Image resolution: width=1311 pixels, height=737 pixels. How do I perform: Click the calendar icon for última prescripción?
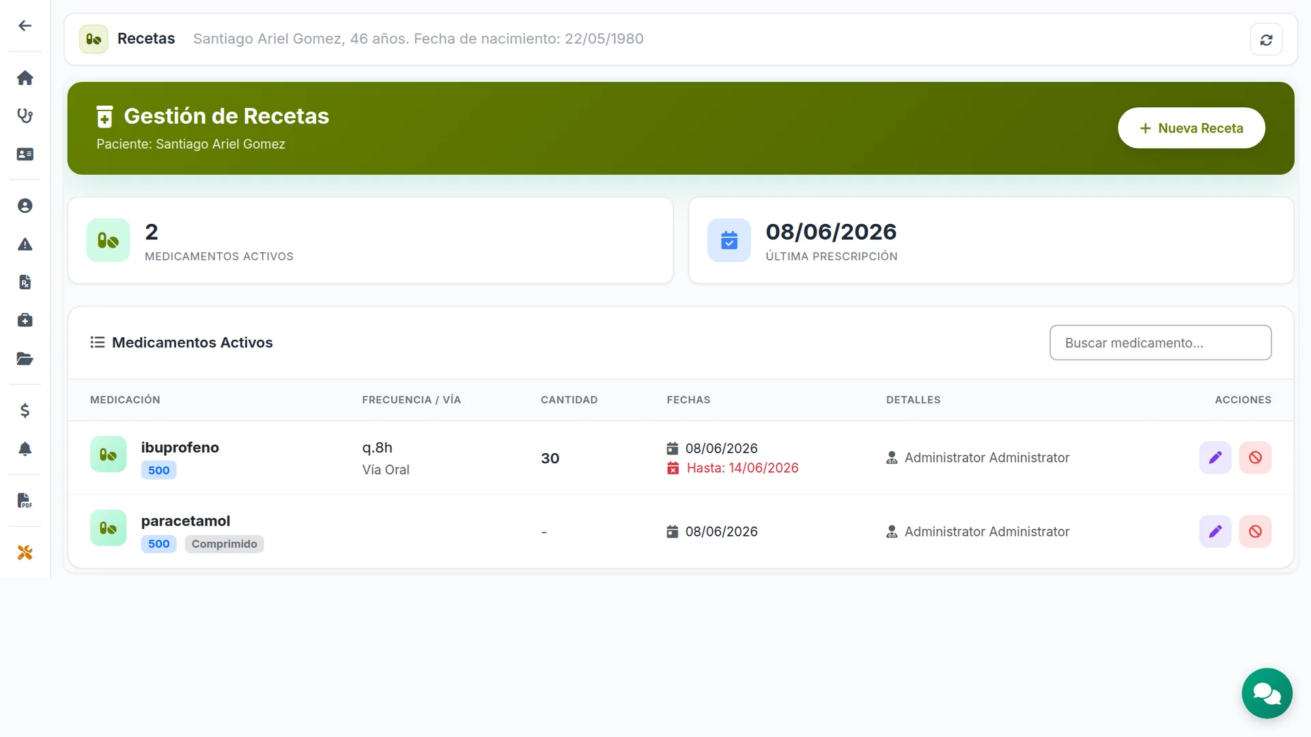coord(729,240)
